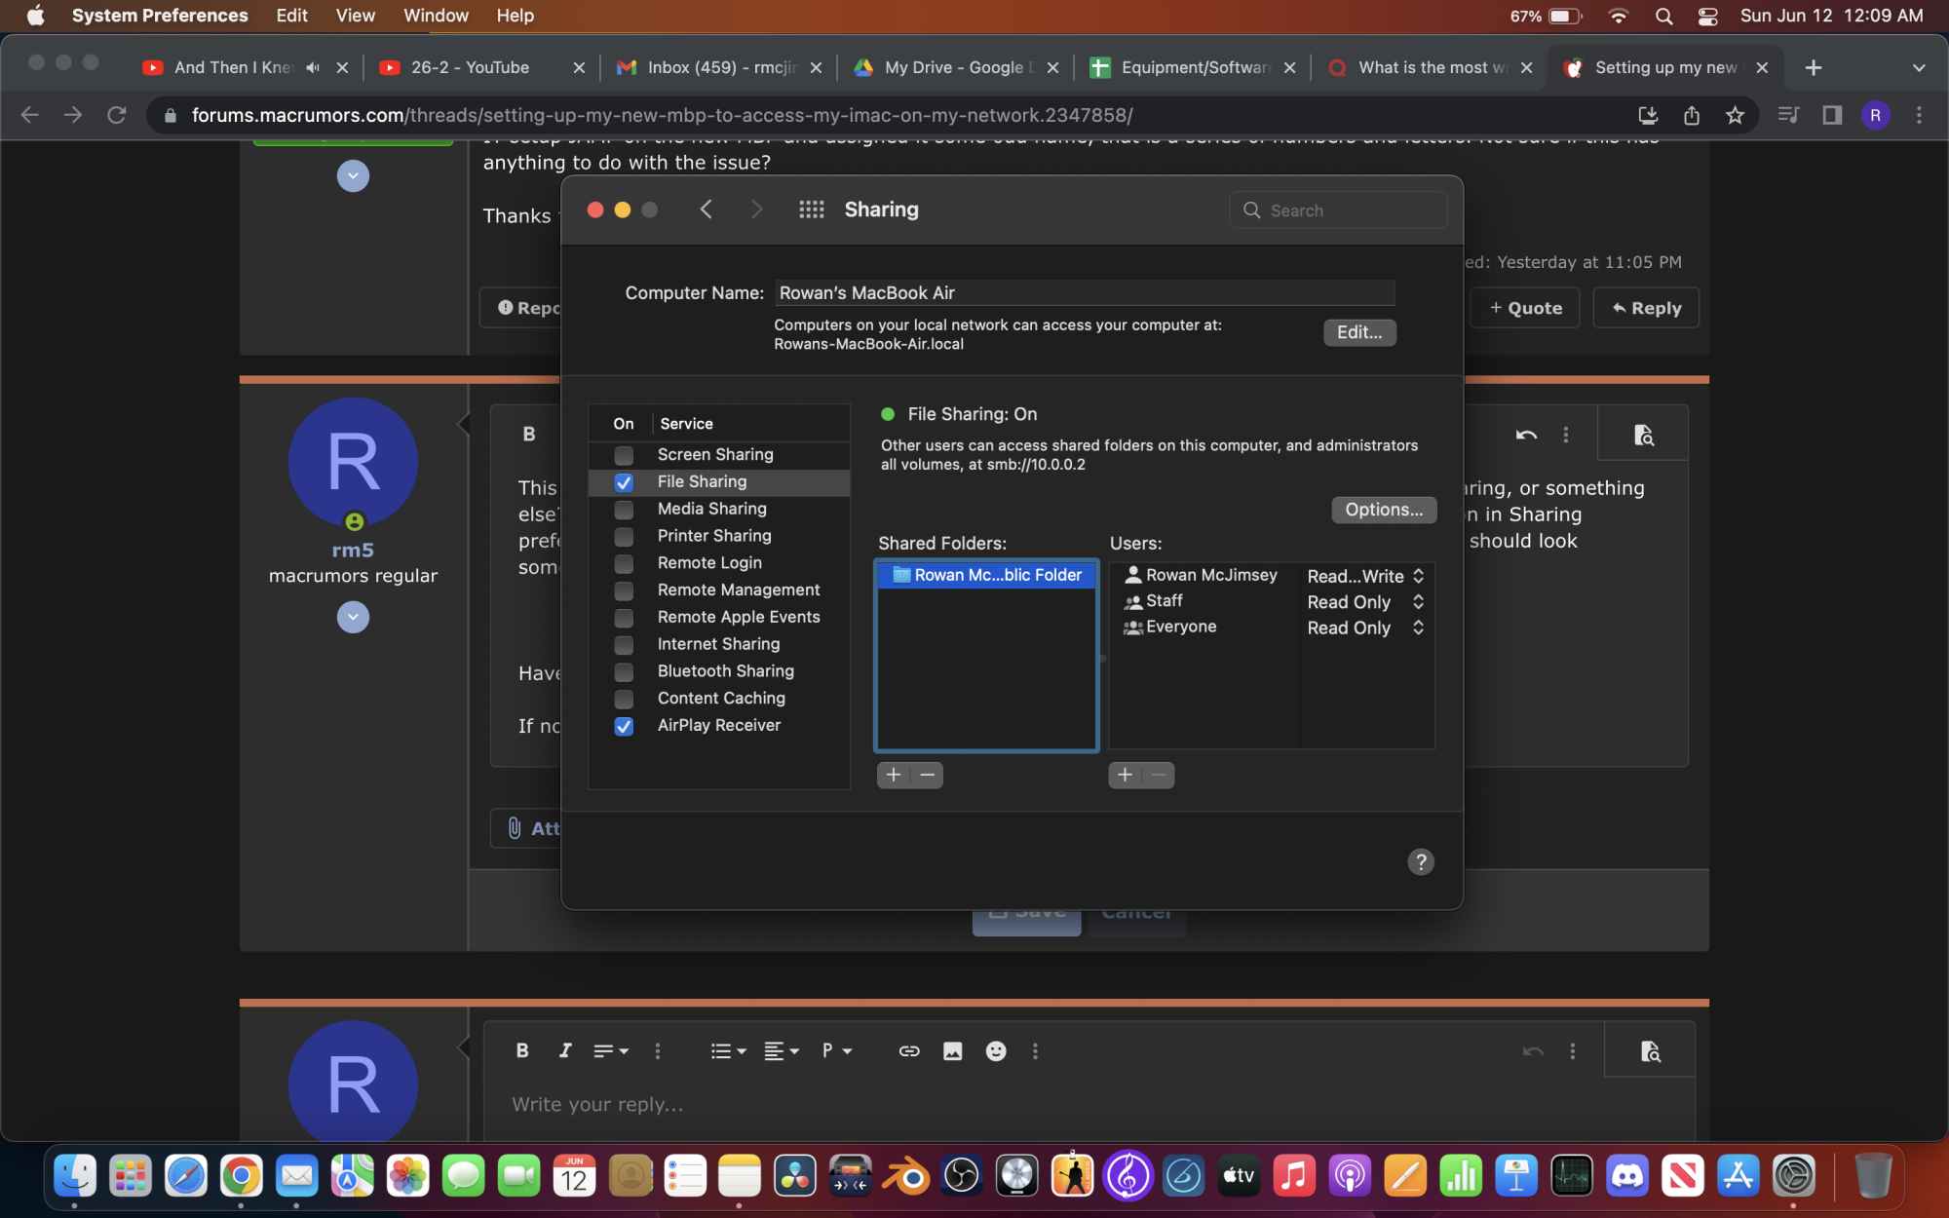This screenshot has width=1949, height=1218.
Task: Open paragraph format dropdown in reply editor
Action: (836, 1050)
